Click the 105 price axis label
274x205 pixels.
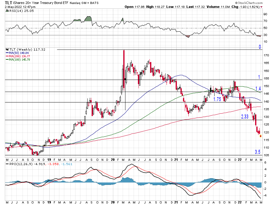coord(266,155)
